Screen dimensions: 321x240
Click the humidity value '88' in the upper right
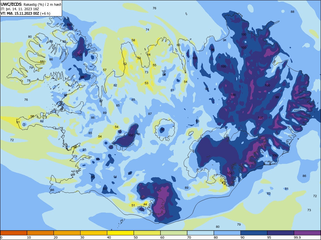[292, 12]
